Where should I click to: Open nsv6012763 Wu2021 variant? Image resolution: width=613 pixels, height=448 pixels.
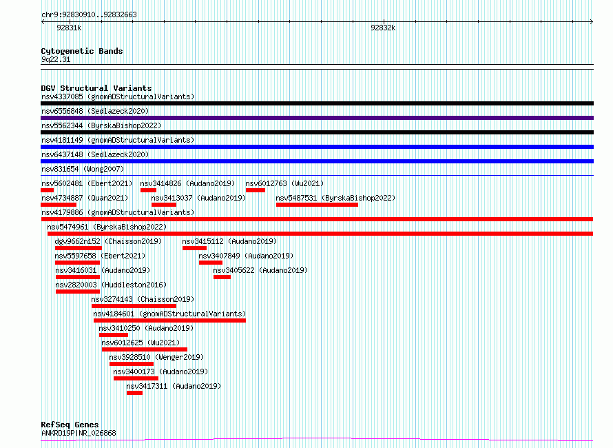coord(284,183)
